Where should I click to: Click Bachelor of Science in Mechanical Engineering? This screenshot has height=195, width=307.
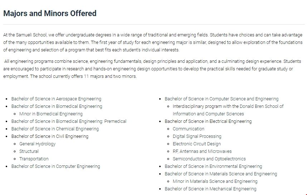pyautogui.click(x=210, y=189)
